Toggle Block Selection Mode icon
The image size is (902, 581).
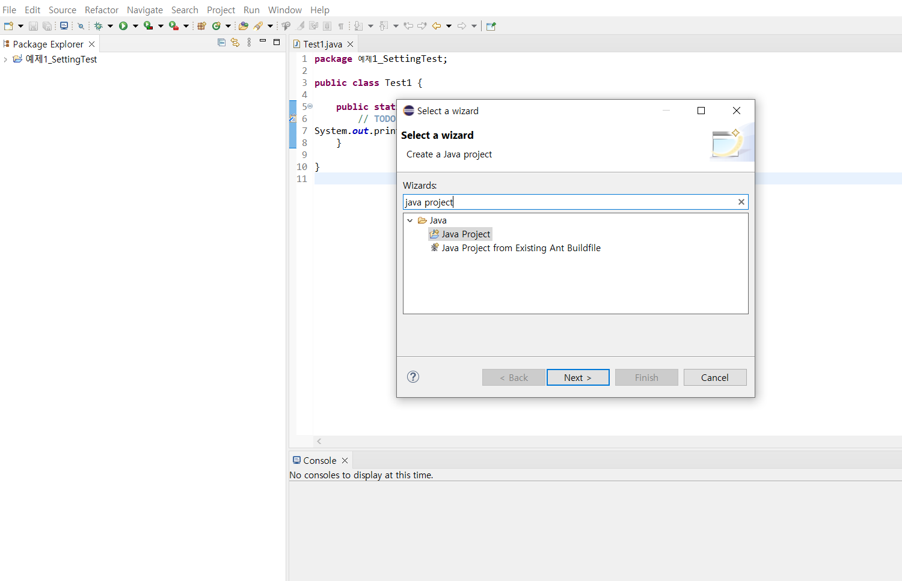pos(327,26)
